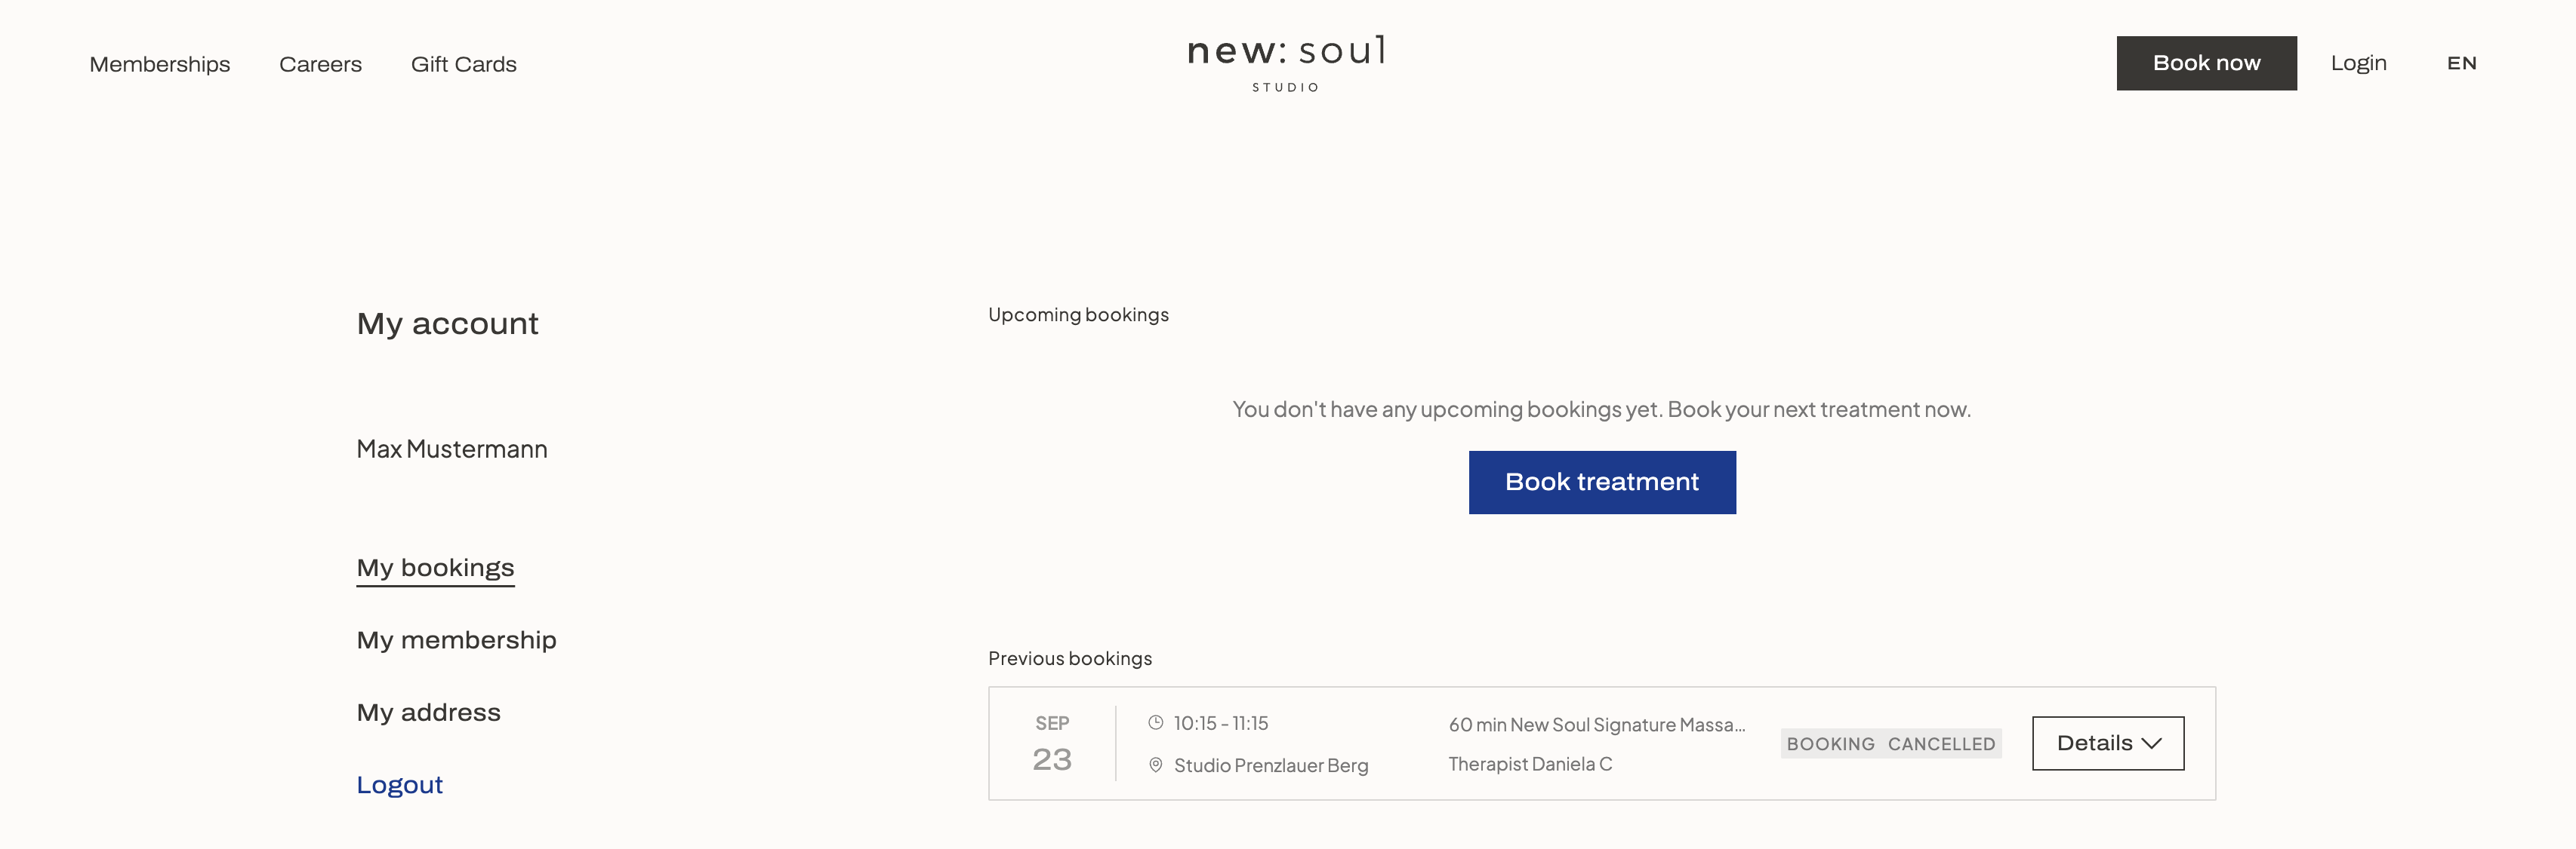2576x849 pixels.
Task: Open Gift Cards in top navigation
Action: pyautogui.click(x=463, y=64)
